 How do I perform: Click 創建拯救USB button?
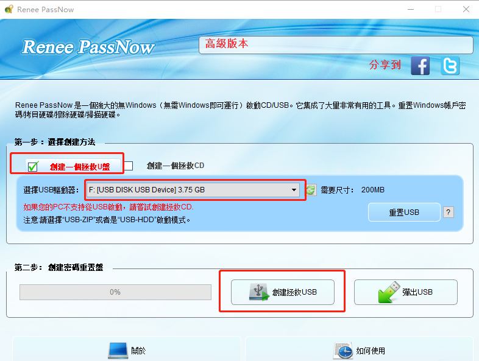tap(283, 292)
